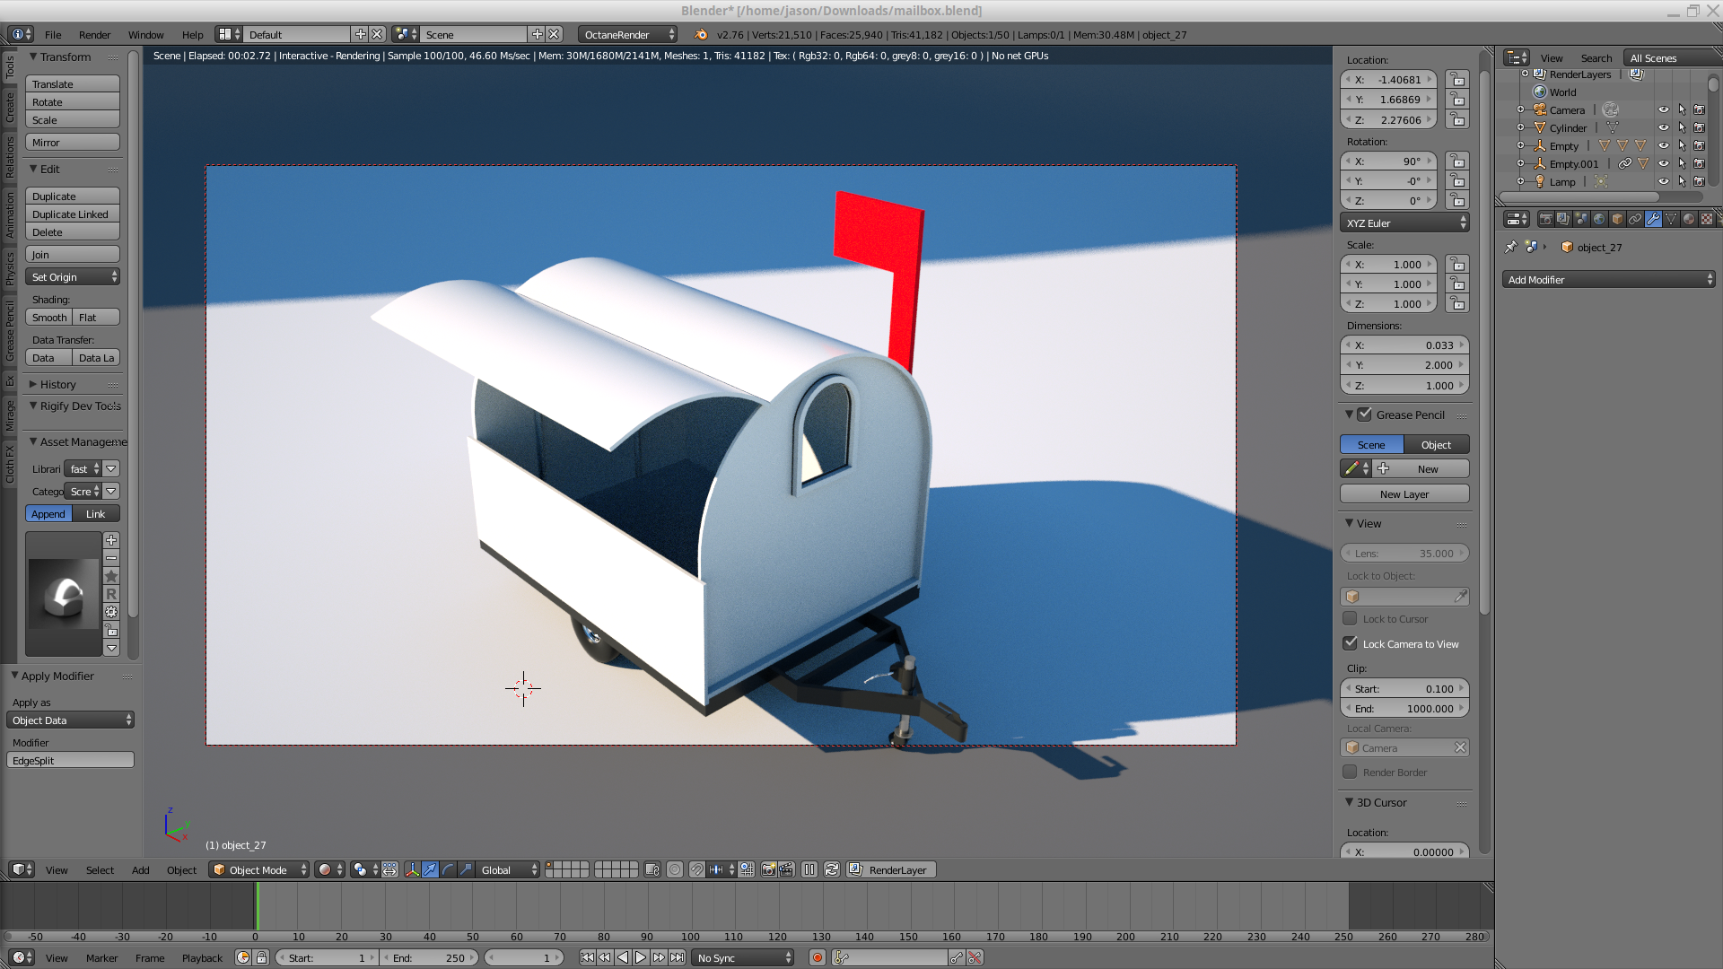Viewport: 1723px width, 969px height.
Task: Open the Add Modifier dropdown
Action: [1608, 280]
